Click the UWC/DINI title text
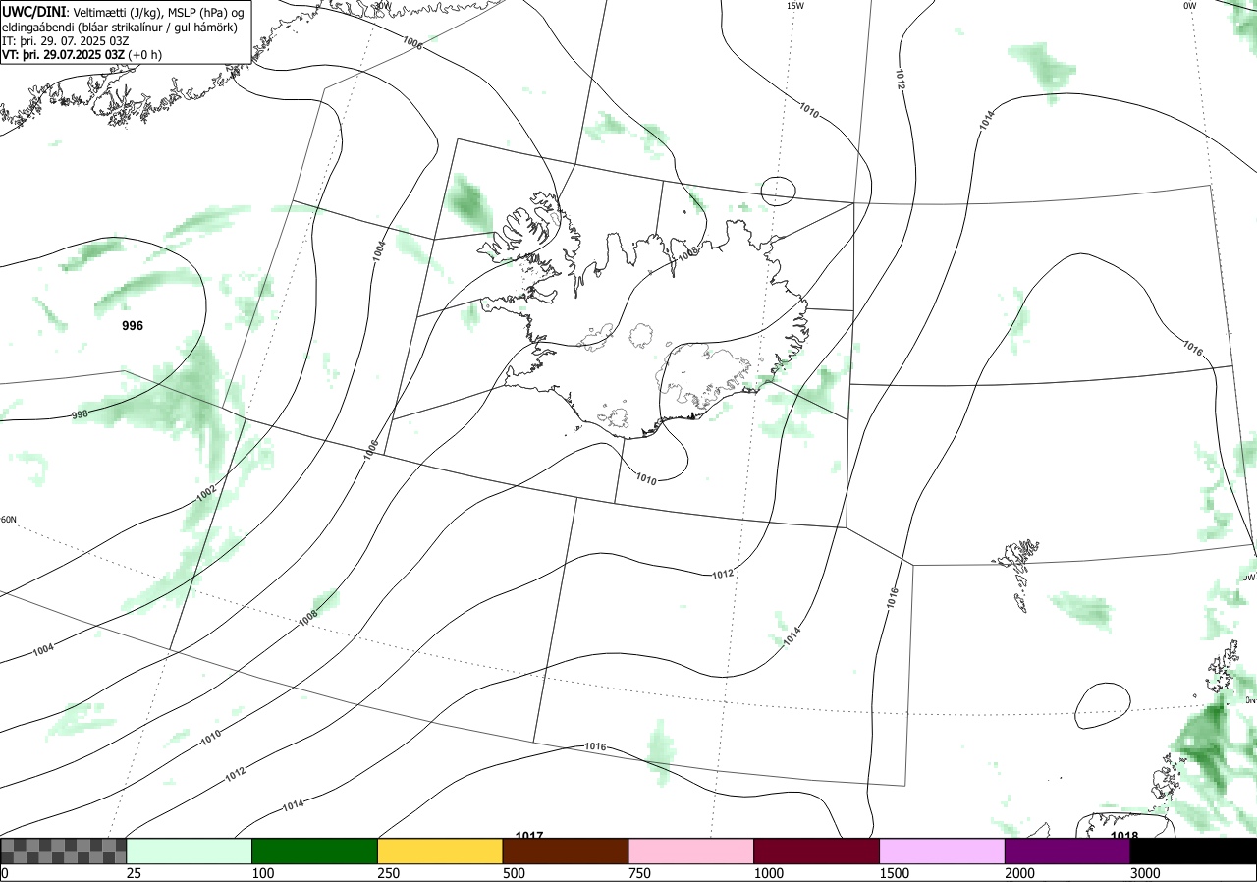Image resolution: width=1257 pixels, height=882 pixels. 34,11
